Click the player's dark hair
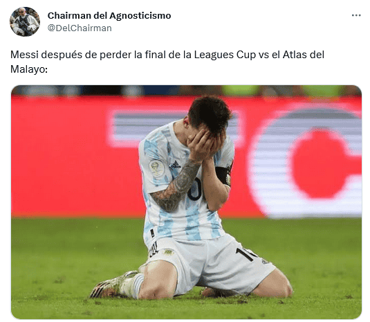The image size is (370, 322). pyautogui.click(x=210, y=114)
